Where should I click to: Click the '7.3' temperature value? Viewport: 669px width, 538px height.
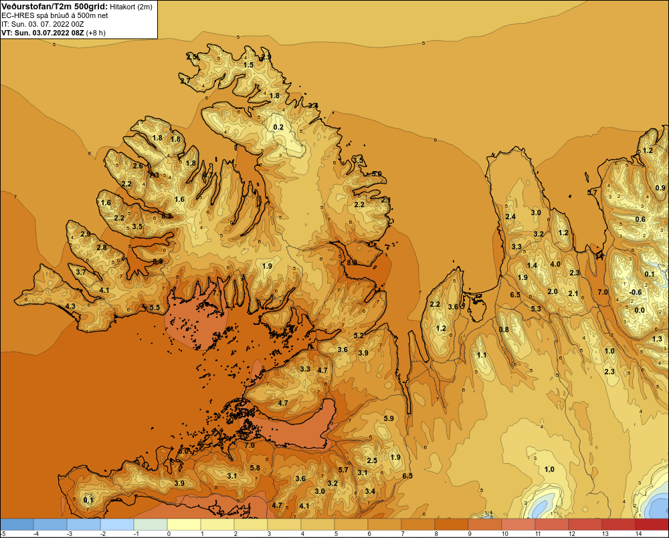(x=154, y=175)
